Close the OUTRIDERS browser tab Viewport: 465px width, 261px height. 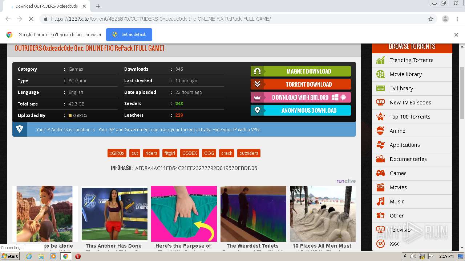pyautogui.click(x=84, y=6)
